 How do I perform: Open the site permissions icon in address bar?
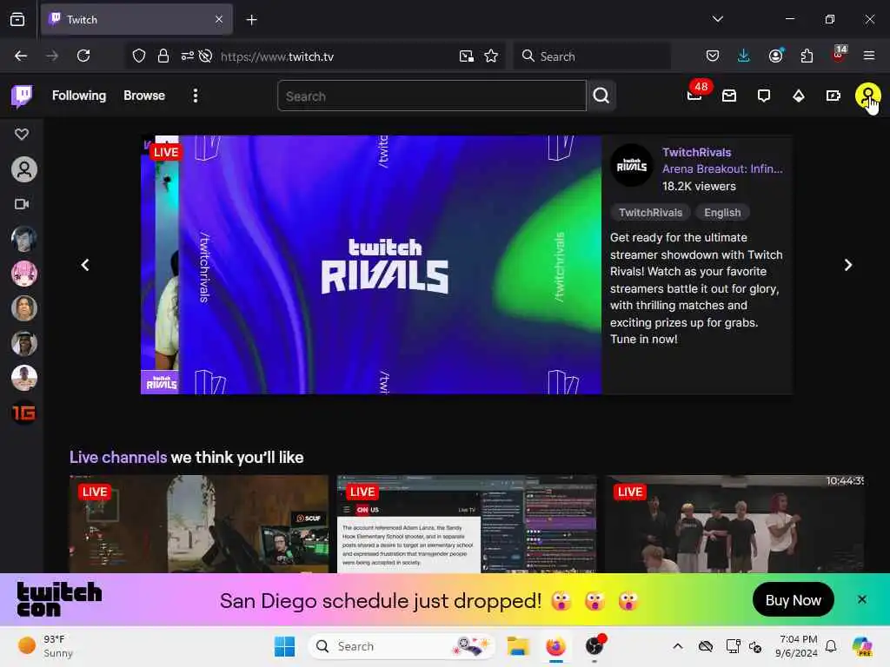pyautogui.click(x=188, y=56)
